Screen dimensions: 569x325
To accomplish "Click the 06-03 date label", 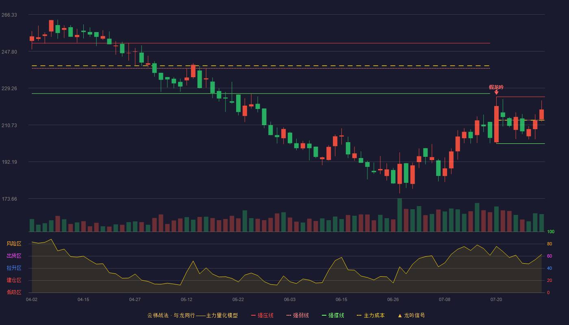I will [290, 299].
